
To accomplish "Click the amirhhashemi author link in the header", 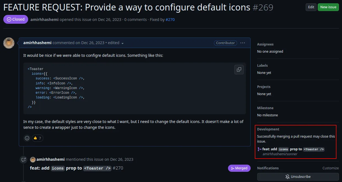I will tap(44, 20).
